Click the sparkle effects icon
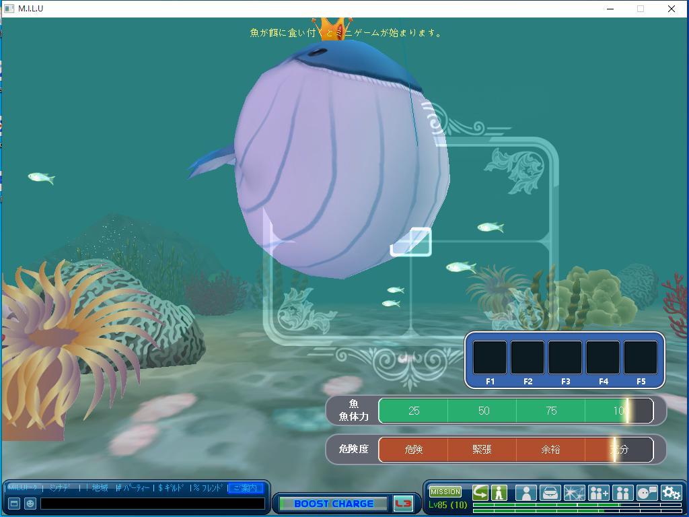This screenshot has height=517, width=689. 574,493
